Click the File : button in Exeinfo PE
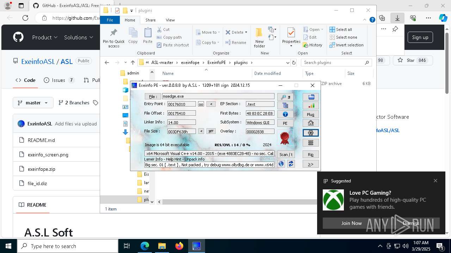 click(x=153, y=97)
